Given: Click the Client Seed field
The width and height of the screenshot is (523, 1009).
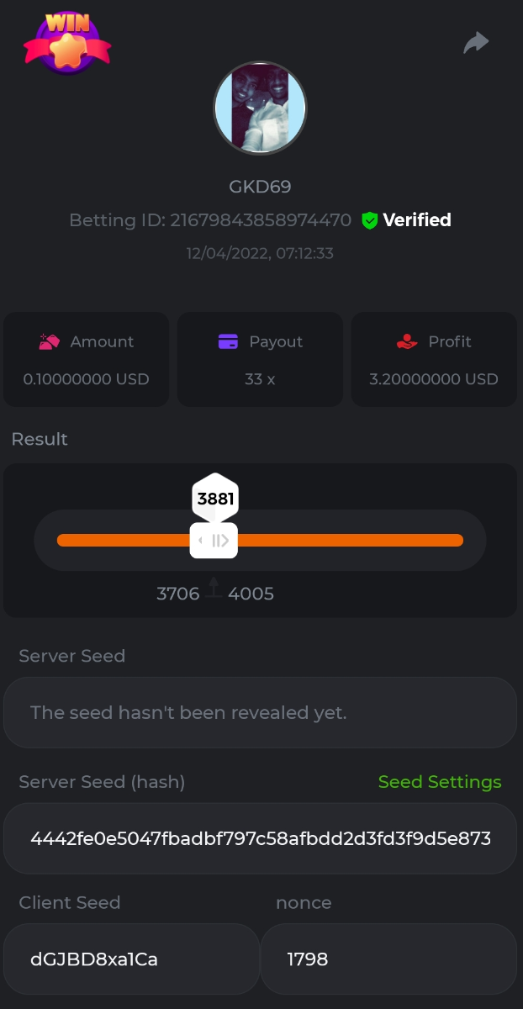Looking at the screenshot, I should click(131, 959).
